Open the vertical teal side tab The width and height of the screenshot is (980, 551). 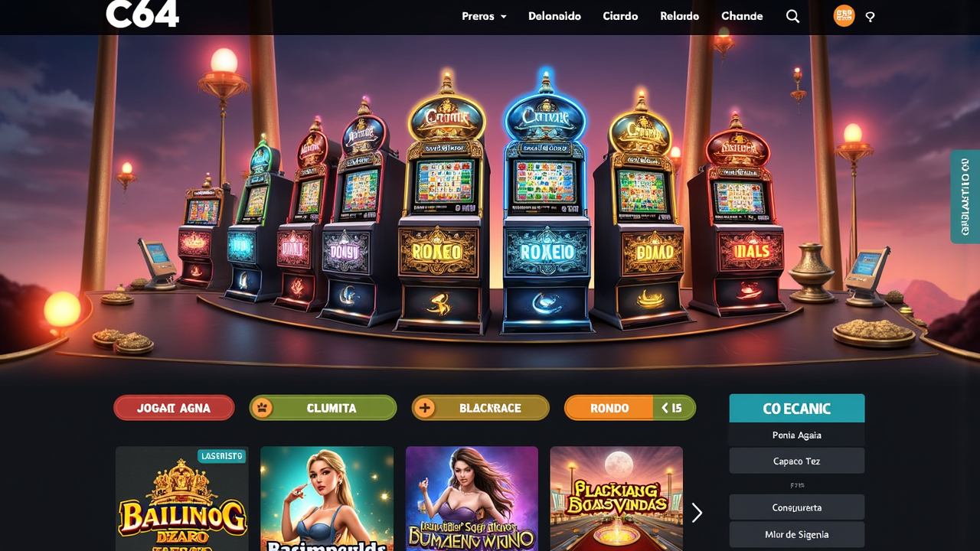point(965,197)
